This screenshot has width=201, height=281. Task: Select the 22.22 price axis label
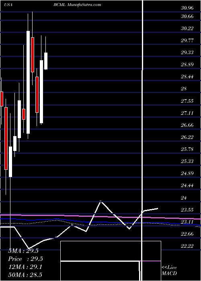coord(187,246)
